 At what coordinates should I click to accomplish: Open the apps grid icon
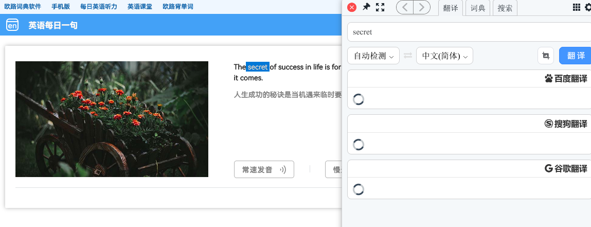tap(576, 7)
